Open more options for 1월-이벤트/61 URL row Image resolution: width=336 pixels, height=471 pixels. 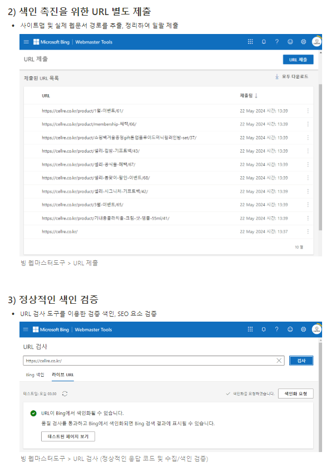tap(308, 111)
